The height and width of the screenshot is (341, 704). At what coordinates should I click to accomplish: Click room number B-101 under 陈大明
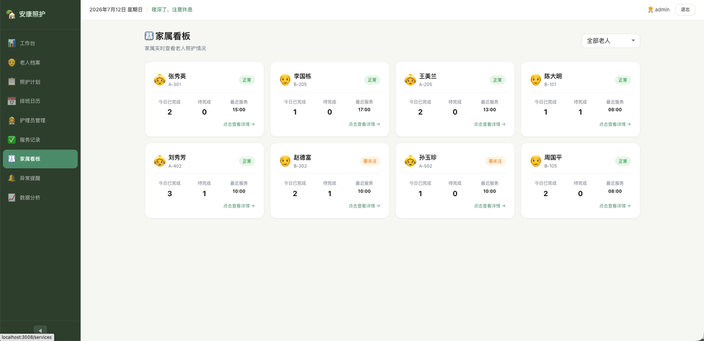pyautogui.click(x=551, y=85)
